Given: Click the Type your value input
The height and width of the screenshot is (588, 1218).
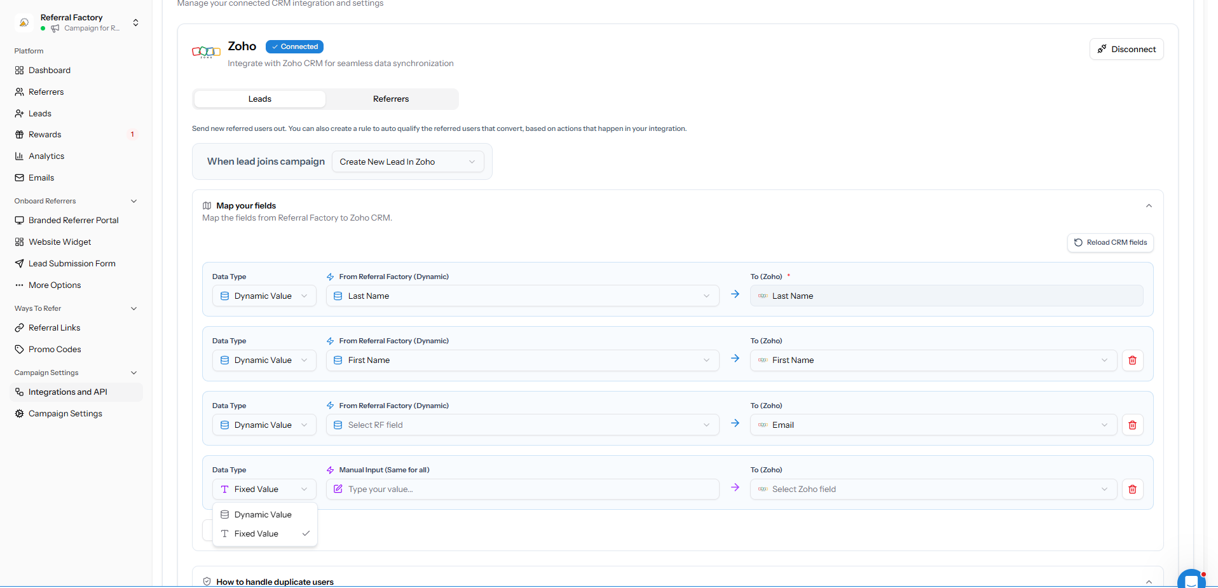Looking at the screenshot, I should pyautogui.click(x=523, y=489).
